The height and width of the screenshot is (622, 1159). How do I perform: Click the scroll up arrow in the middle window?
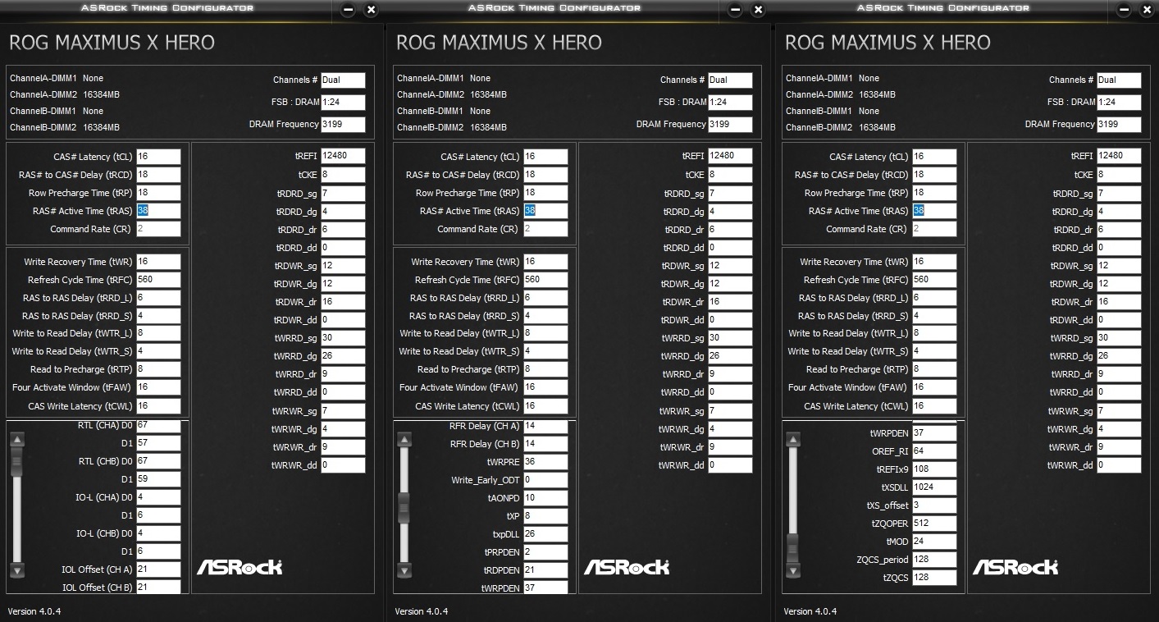[x=404, y=440]
